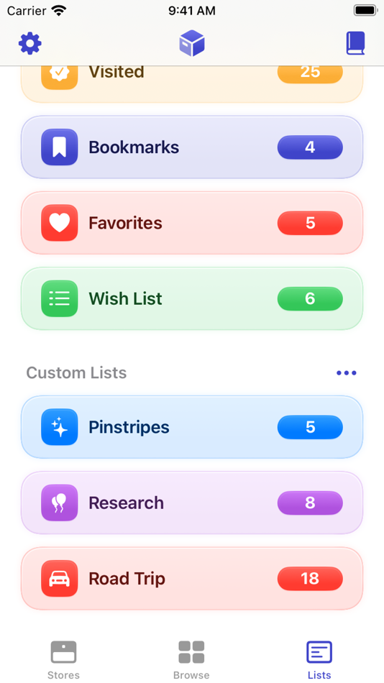Tap the Road Trip car icon
The width and height of the screenshot is (384, 683).
60,579
